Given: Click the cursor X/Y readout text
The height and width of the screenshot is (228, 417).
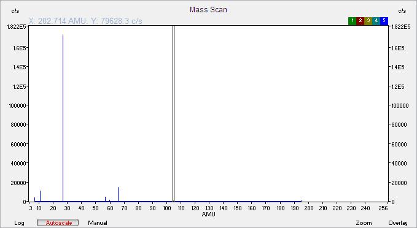Looking at the screenshot, I should click(85, 21).
